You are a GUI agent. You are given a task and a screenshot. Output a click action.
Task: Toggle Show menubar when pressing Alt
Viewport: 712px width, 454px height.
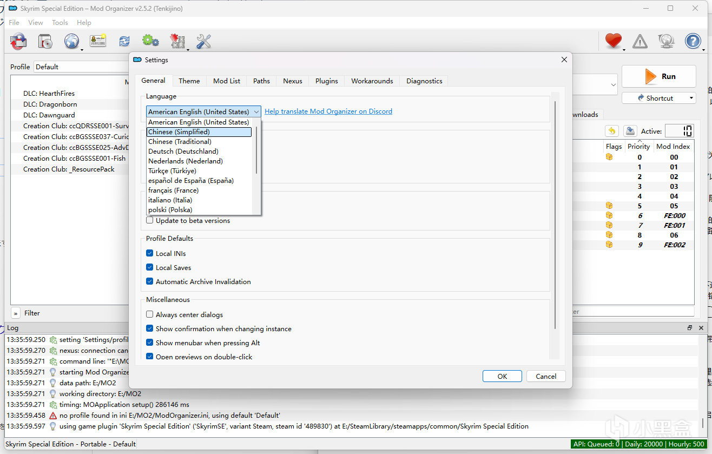[x=150, y=343]
